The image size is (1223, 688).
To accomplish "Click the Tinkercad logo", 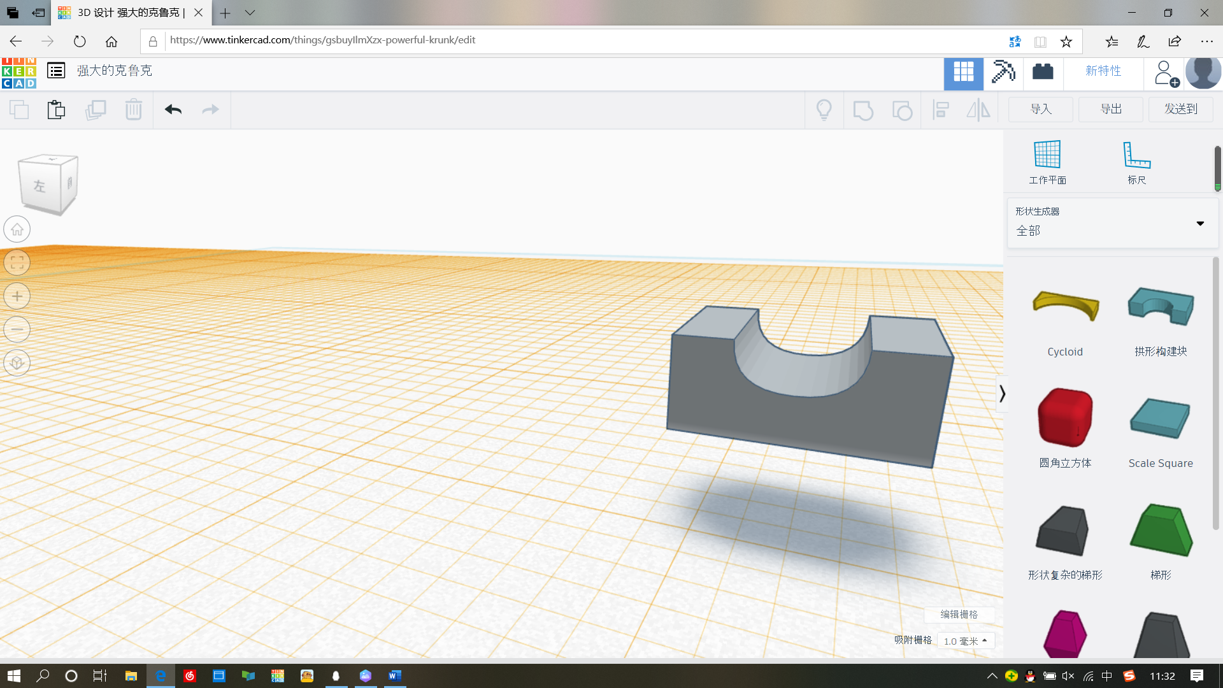I will (x=19, y=72).
